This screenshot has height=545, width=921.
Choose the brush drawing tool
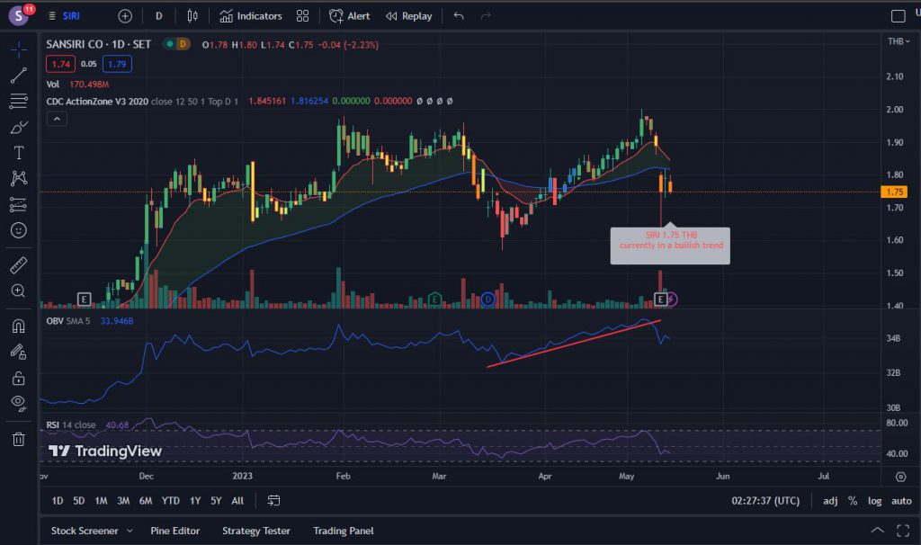19,127
